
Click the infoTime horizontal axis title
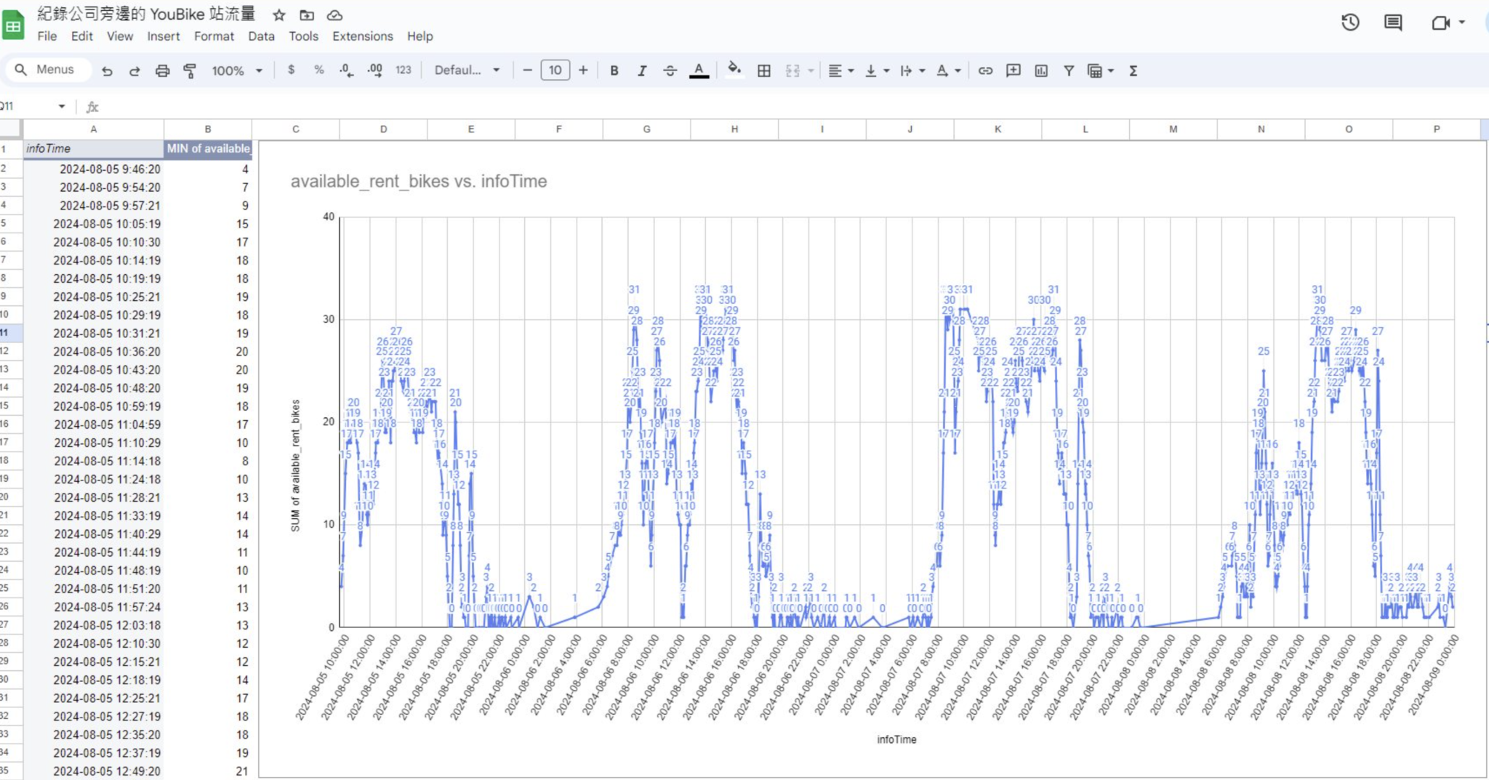pos(896,739)
